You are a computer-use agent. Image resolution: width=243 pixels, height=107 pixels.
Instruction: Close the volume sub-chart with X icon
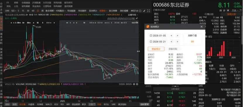point(137,84)
